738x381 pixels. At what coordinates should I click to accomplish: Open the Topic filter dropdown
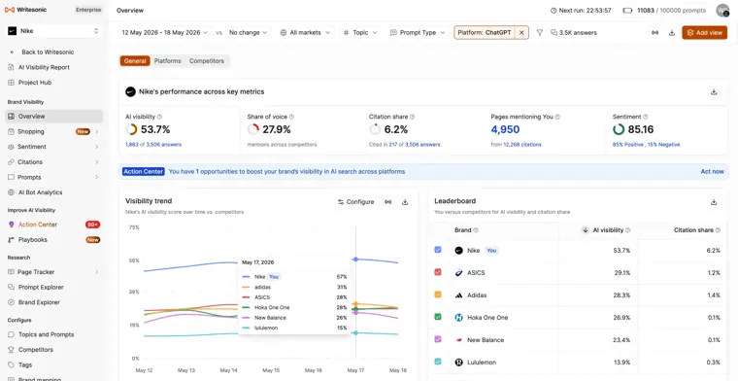pos(360,32)
